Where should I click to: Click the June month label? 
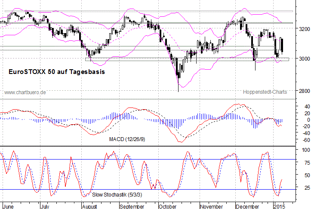pos(9,206)
